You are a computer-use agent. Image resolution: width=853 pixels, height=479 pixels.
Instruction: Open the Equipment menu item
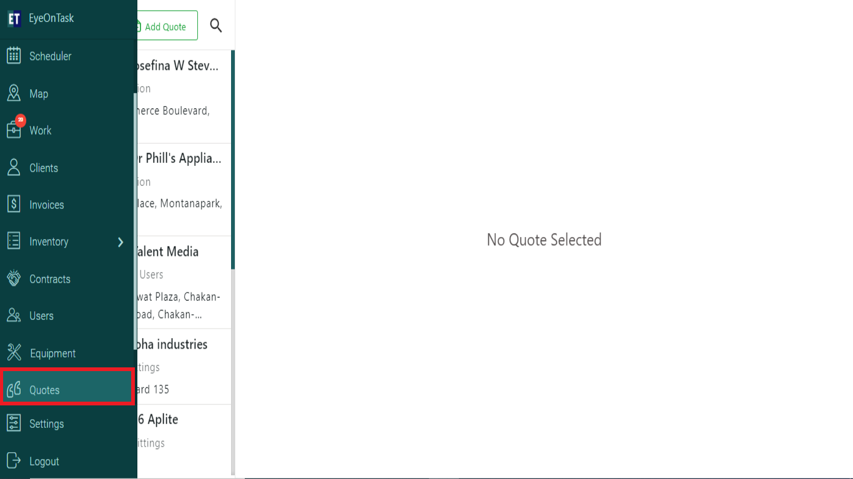(x=68, y=353)
